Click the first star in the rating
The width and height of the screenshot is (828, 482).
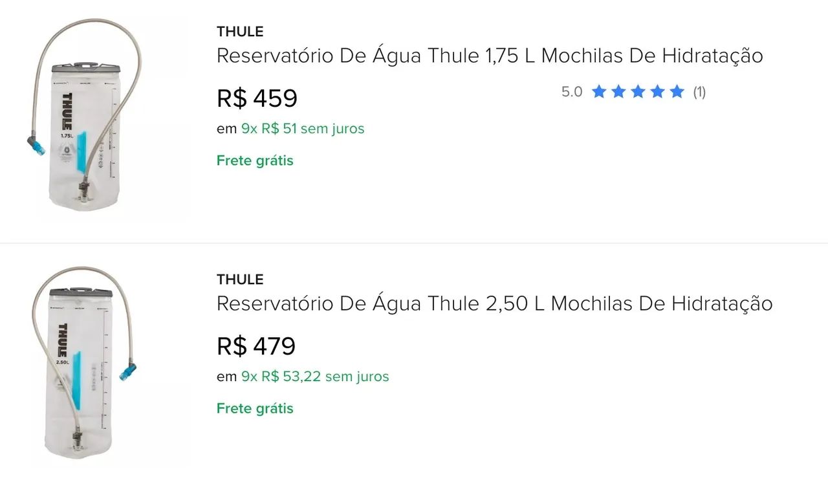[600, 91]
